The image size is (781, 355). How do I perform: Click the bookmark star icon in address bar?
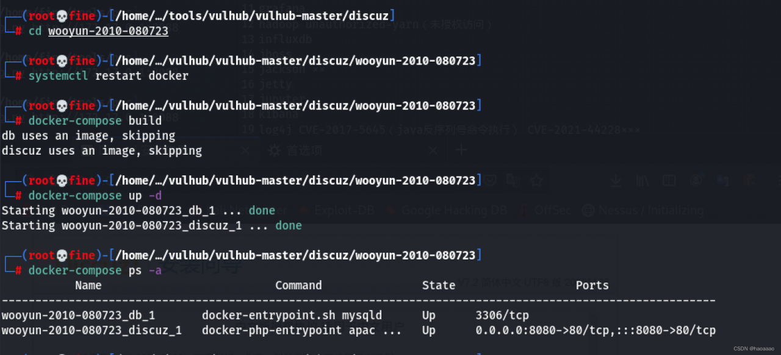click(x=537, y=180)
